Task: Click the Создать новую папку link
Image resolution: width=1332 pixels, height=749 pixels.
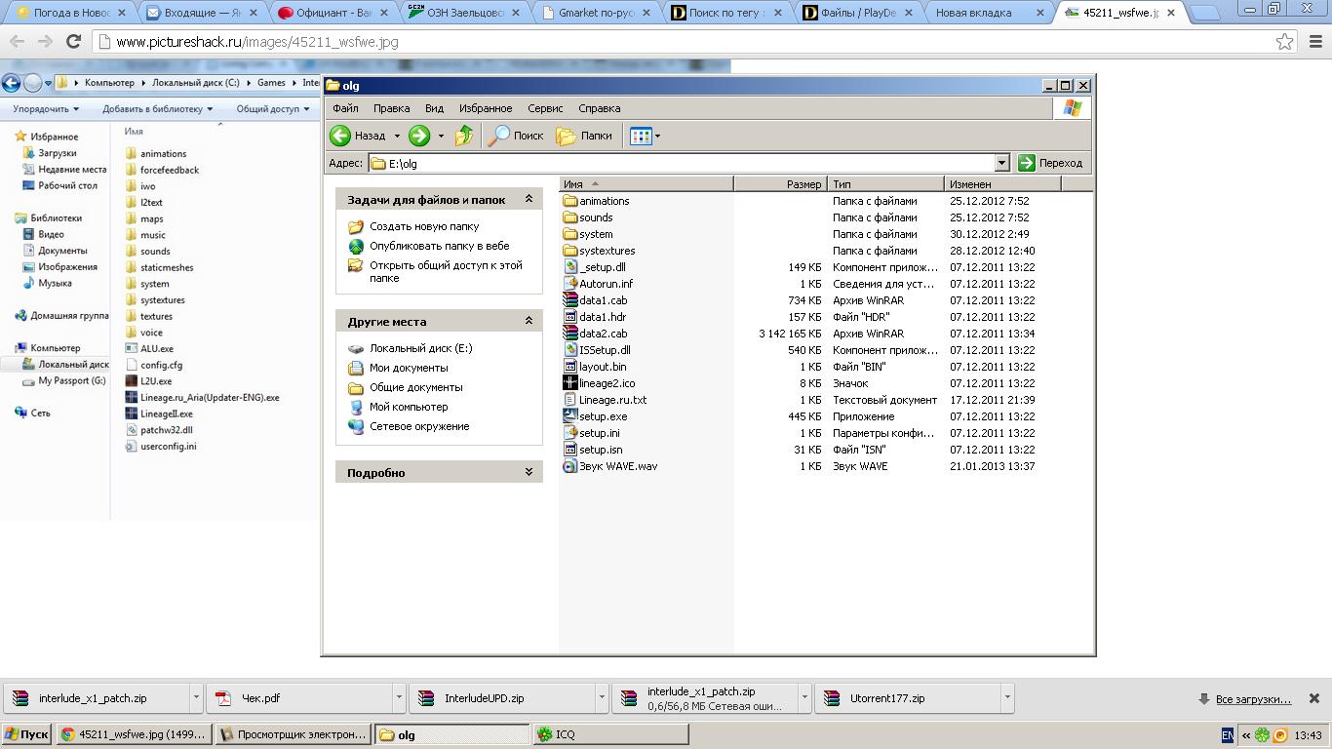Action: coord(423,226)
